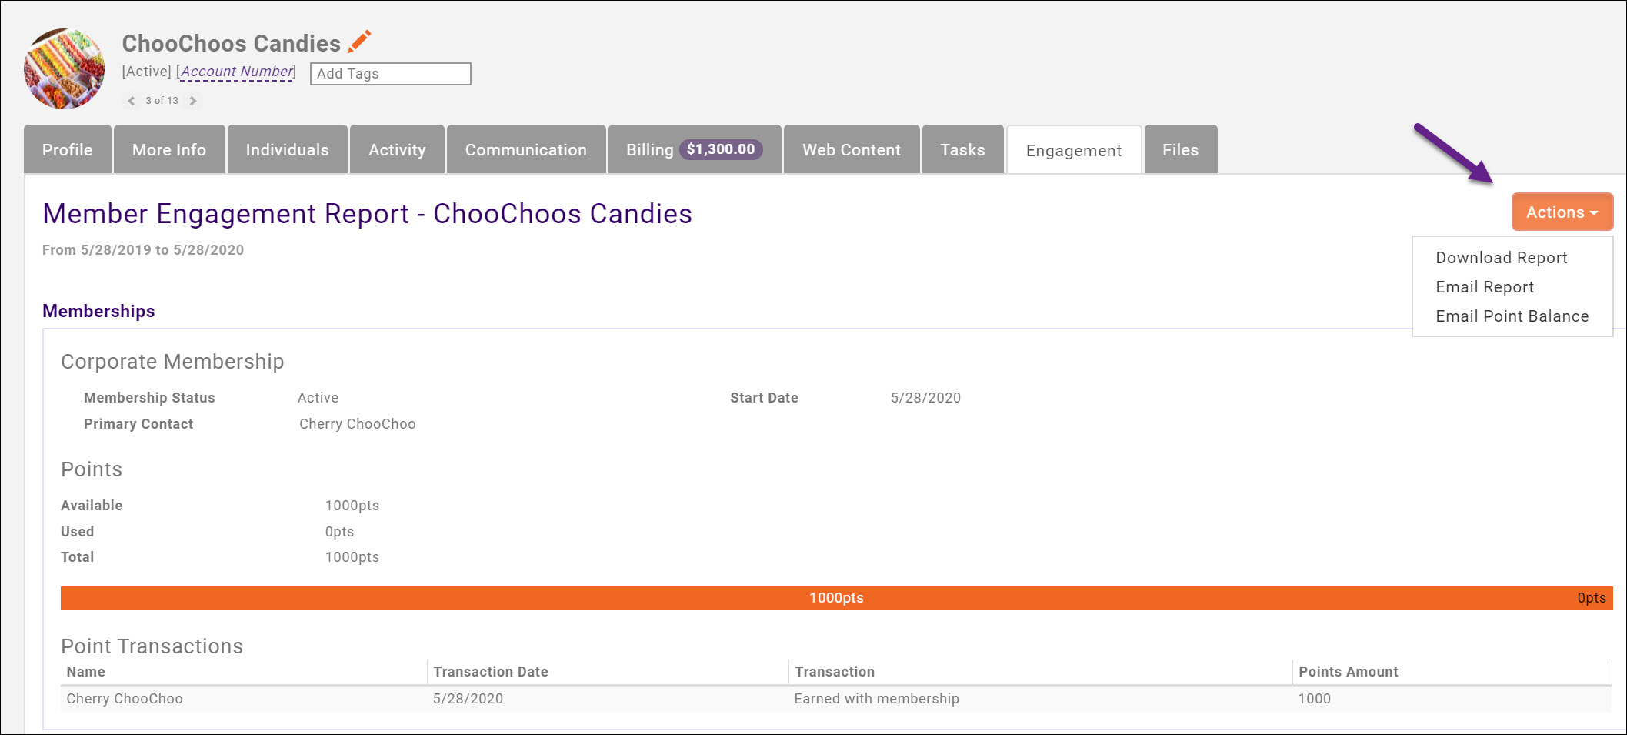Select the Communication tab

tap(525, 149)
